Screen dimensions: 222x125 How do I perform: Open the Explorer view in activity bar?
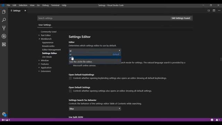(x=4, y=12)
